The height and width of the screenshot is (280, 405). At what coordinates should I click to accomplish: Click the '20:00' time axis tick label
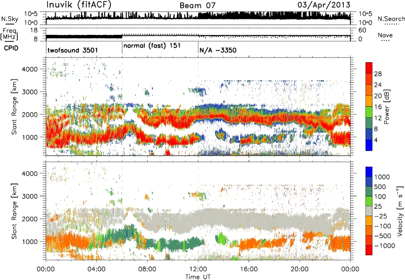[299, 269]
